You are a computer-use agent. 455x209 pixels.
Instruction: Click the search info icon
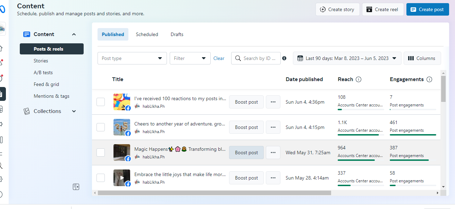(284, 58)
